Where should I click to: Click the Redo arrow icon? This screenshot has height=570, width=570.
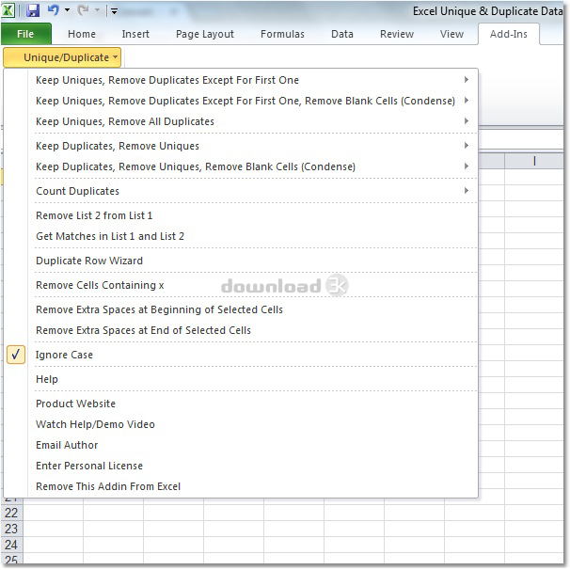83,10
